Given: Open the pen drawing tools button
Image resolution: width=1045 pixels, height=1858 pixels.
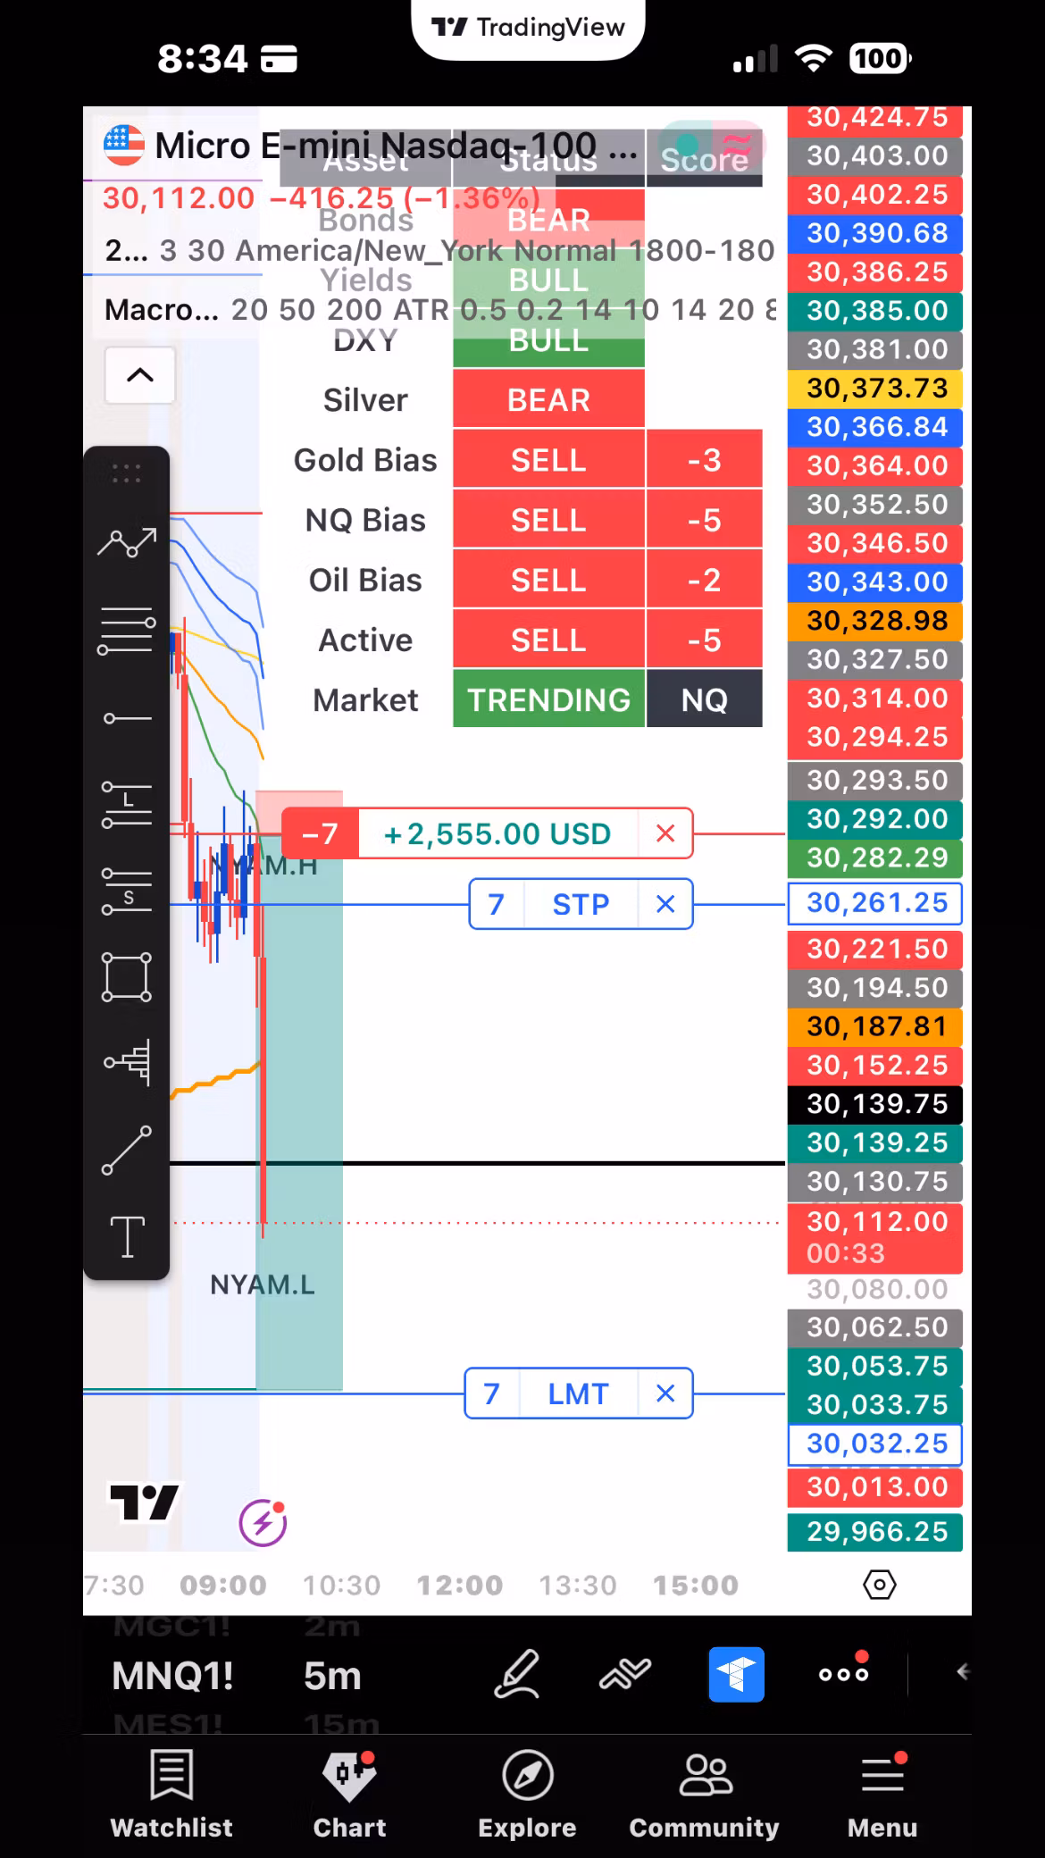Looking at the screenshot, I should 517,1674.
